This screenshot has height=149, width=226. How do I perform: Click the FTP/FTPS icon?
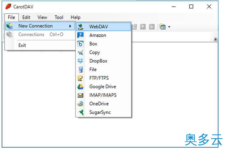pyautogui.click(x=80, y=78)
